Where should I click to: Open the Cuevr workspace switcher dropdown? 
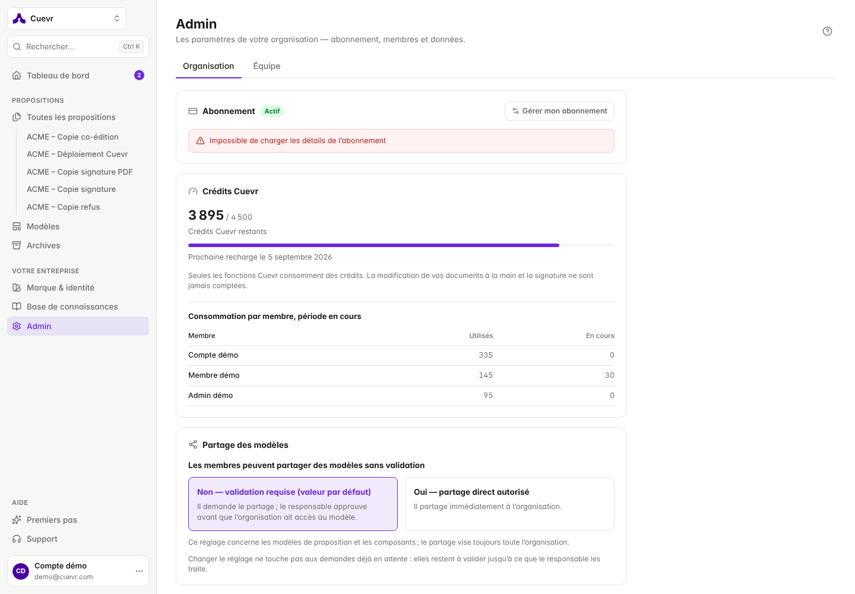66,18
